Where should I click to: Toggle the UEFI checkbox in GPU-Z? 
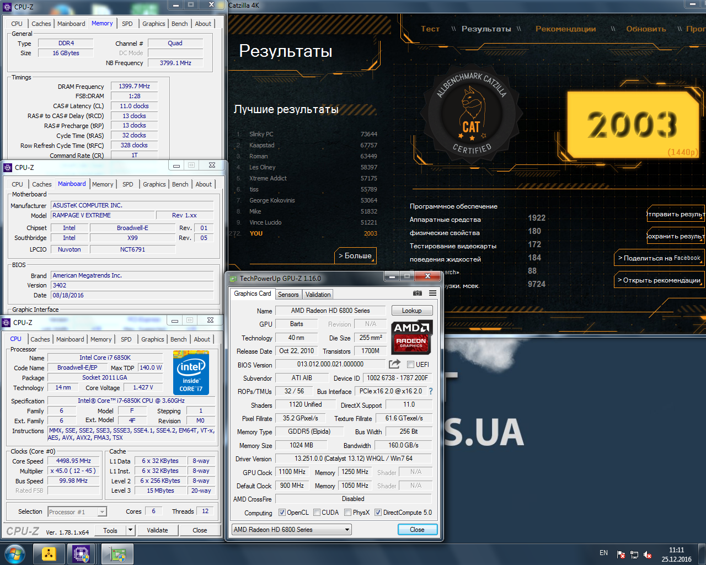410,365
